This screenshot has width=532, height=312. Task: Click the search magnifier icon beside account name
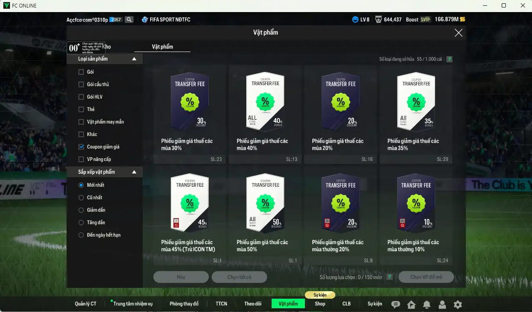click(129, 20)
